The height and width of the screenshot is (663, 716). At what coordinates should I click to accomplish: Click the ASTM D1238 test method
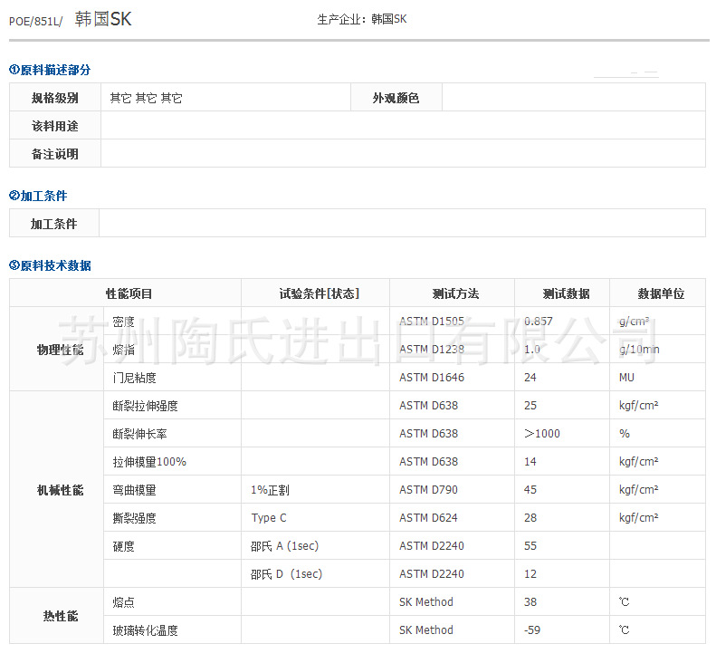coord(432,350)
